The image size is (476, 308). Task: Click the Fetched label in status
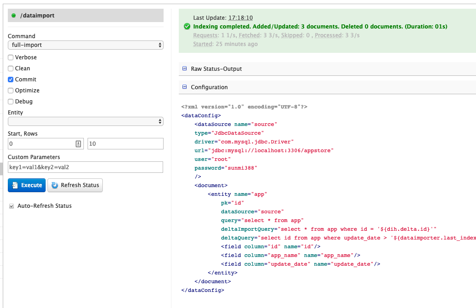(250, 35)
